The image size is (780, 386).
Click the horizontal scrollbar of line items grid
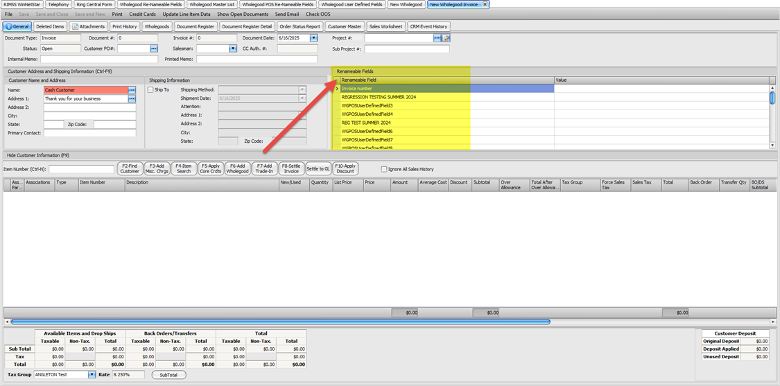pos(281,322)
